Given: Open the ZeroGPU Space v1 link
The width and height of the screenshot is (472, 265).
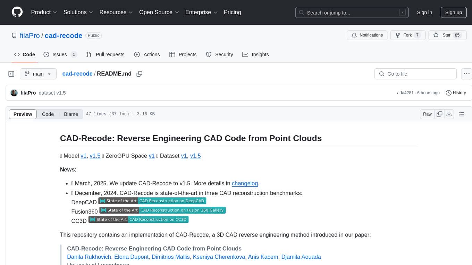Looking at the screenshot, I should click(x=152, y=156).
